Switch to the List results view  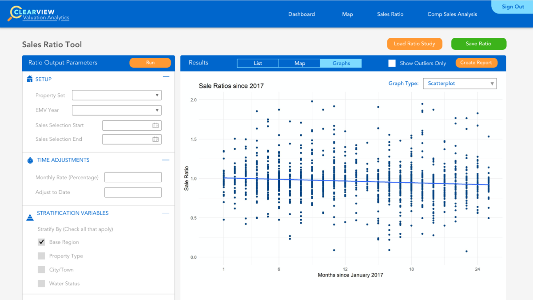click(258, 63)
